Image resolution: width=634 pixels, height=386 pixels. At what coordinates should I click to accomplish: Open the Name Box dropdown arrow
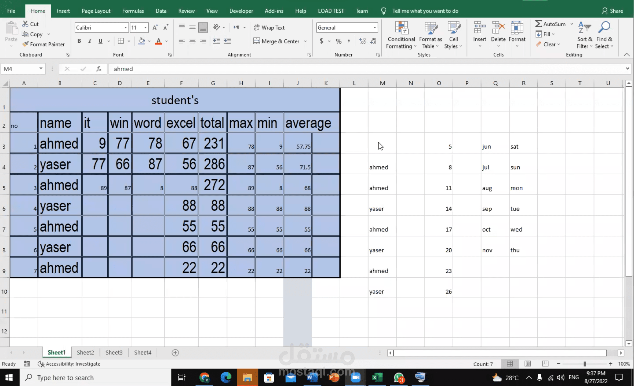(x=41, y=69)
